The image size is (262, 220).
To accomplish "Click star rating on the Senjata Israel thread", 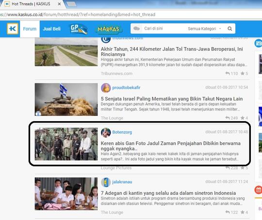I will click(x=244, y=118).
